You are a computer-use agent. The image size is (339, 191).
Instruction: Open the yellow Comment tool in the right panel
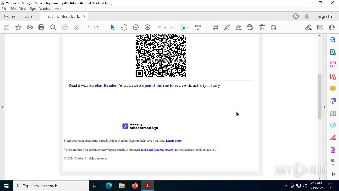[x=333, y=89]
